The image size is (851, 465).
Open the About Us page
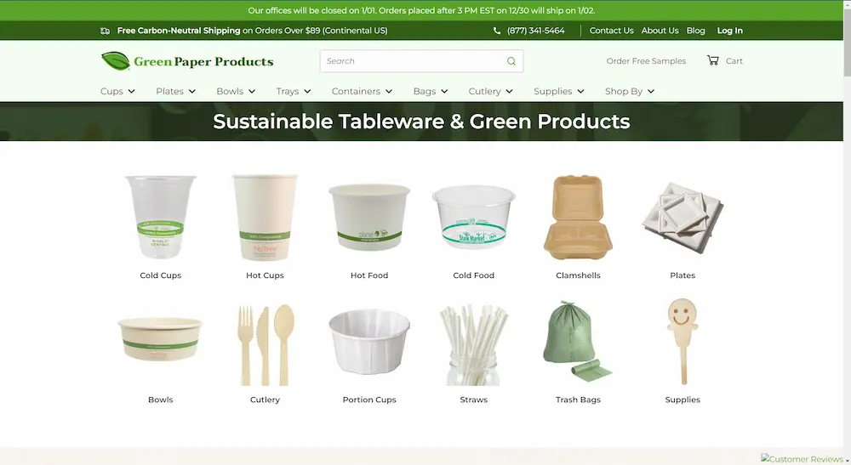[x=660, y=31]
